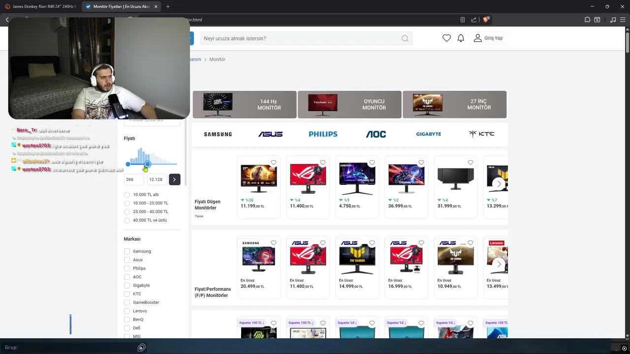Click the minimum price field showing 266
The height and width of the screenshot is (354, 630).
point(134,179)
